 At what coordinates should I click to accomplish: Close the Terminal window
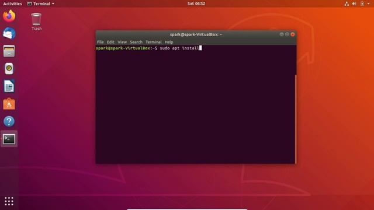(x=293, y=34)
